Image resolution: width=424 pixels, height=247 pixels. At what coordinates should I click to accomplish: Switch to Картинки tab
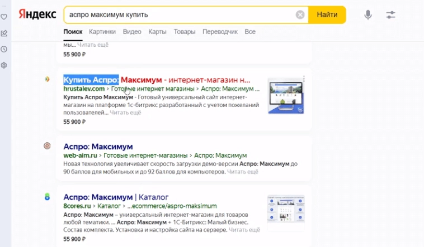[102, 32]
